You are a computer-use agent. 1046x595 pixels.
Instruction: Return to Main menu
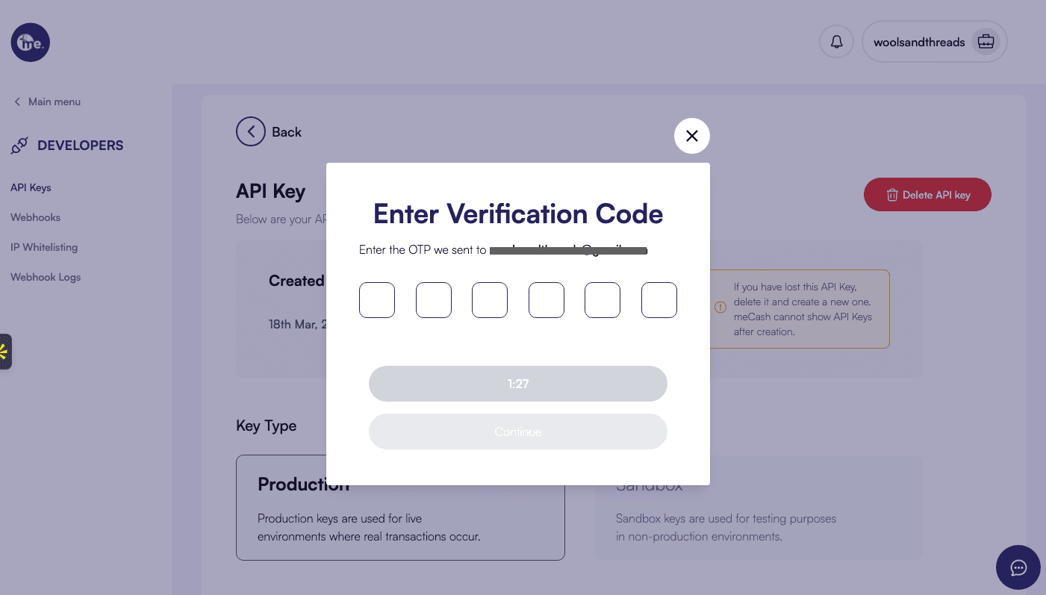[47, 102]
